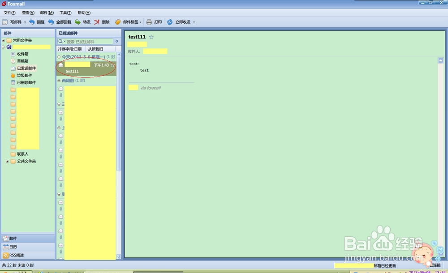Click the mail list scroll-up arrow
This screenshot has width=448, height=273.
[x=119, y=55]
